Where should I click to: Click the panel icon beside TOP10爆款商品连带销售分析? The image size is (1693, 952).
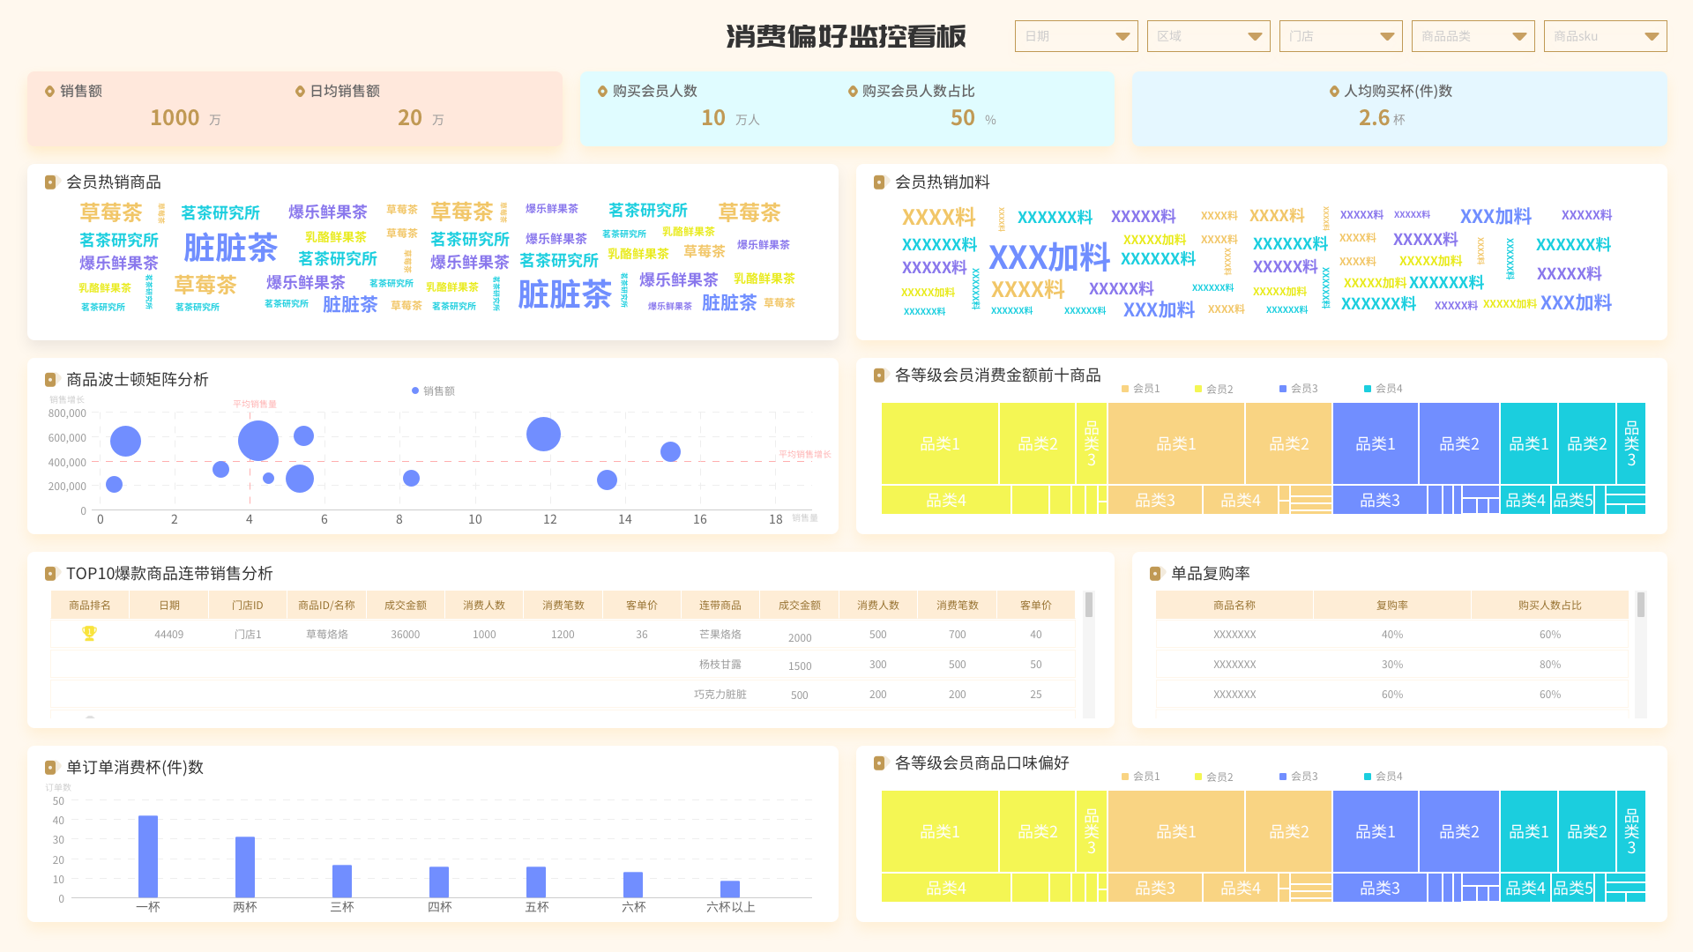[50, 573]
